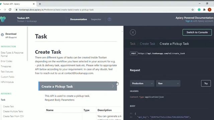The image size is (214, 120).
Task: Open the Raw format dropdown
Action: pos(168,83)
